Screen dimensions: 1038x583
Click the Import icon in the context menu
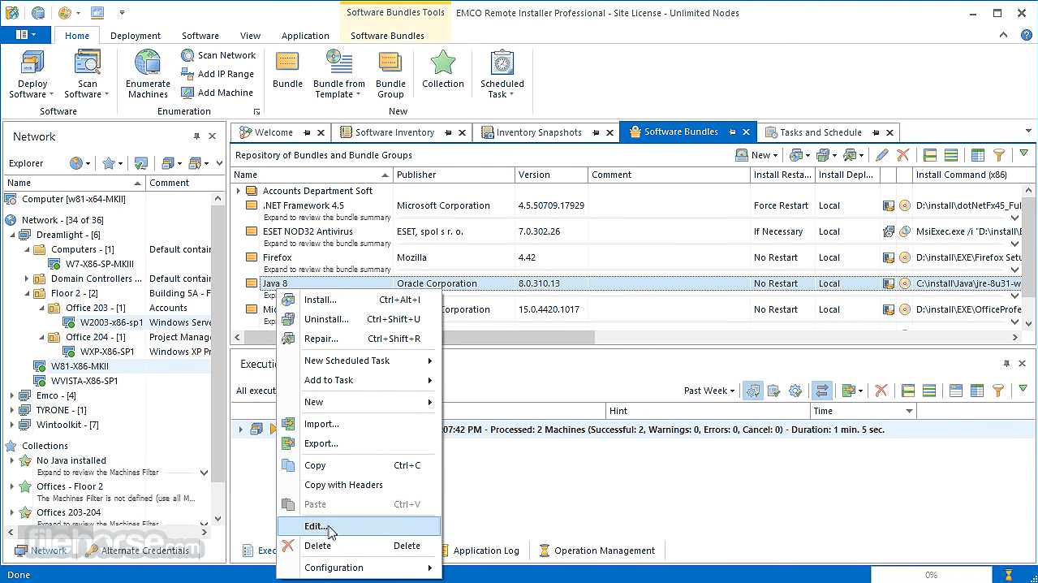pos(288,424)
